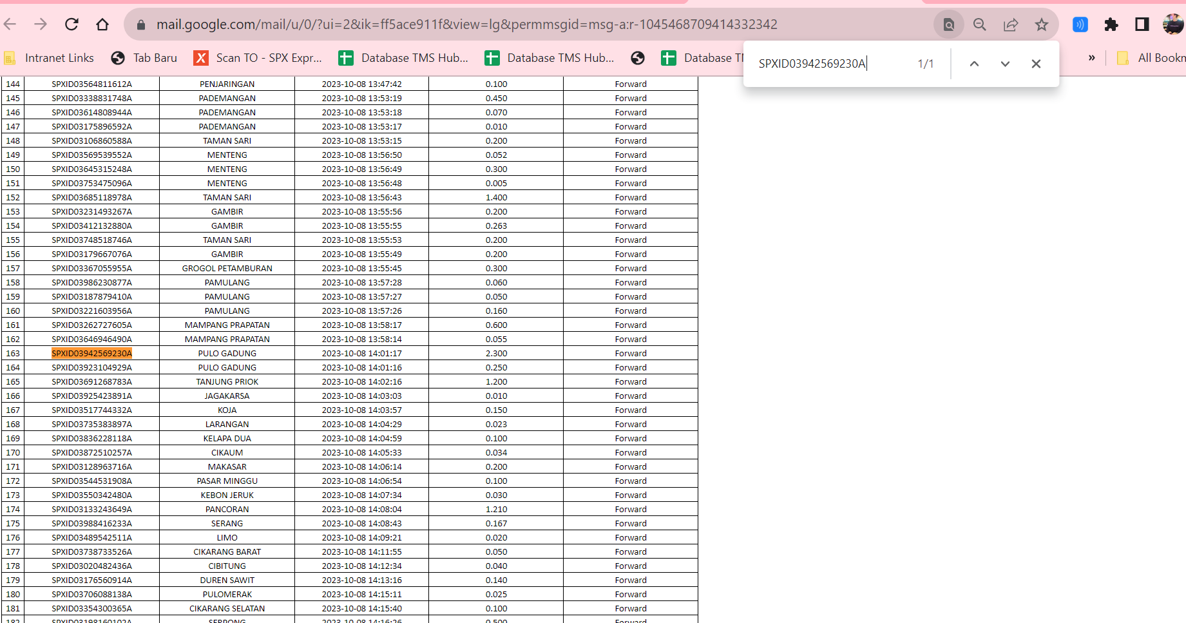Click the TANJUNG PRIOK cell
Screen dimensions: 1186x623
[x=227, y=381]
